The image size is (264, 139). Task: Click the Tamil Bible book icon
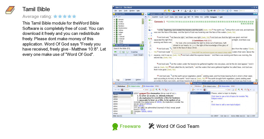coord(10,10)
